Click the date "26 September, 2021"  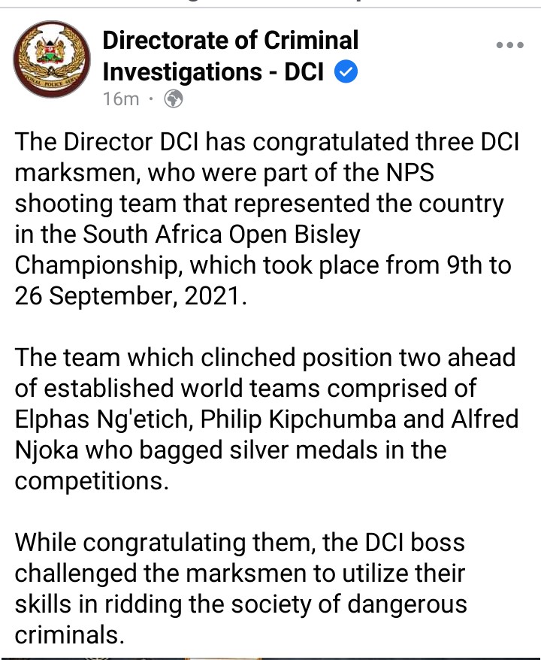[130, 295]
